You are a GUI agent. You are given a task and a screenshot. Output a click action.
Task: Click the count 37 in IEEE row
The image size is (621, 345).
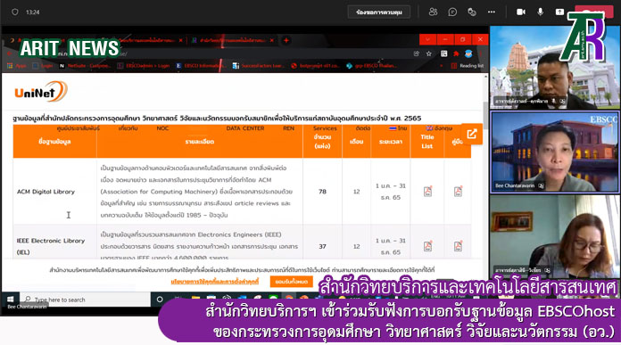pos(322,246)
